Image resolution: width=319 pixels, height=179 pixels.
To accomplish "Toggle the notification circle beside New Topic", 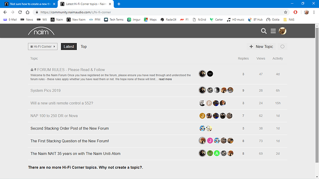I will pos(282,47).
